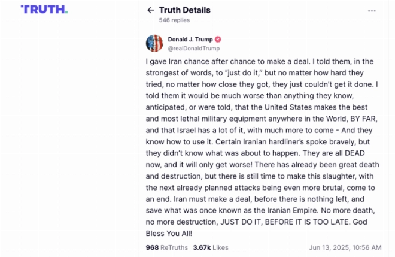Click the TRUTH logo
Screen dimensions: 395x257
(x=44, y=10)
